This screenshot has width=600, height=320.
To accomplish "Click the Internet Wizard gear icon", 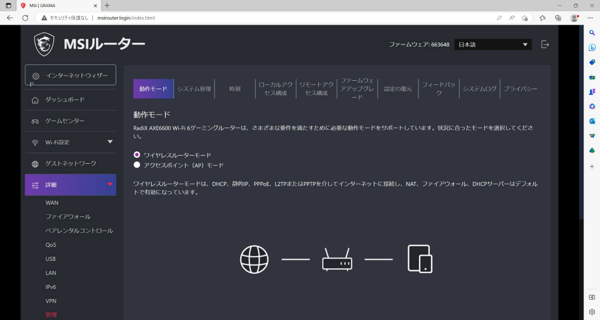I will (x=36, y=76).
